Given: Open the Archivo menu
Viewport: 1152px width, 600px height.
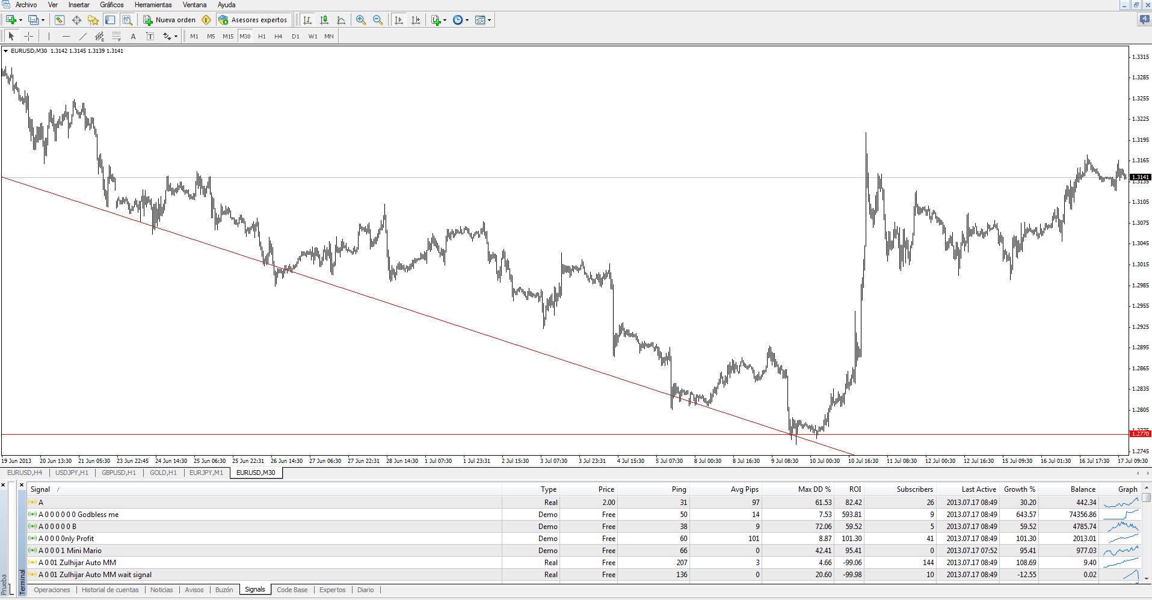Looking at the screenshot, I should (x=26, y=5).
